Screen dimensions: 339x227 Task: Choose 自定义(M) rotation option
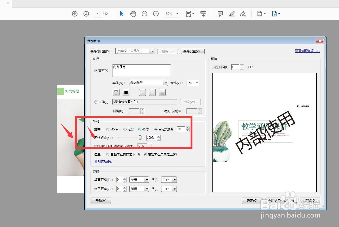coord(156,129)
